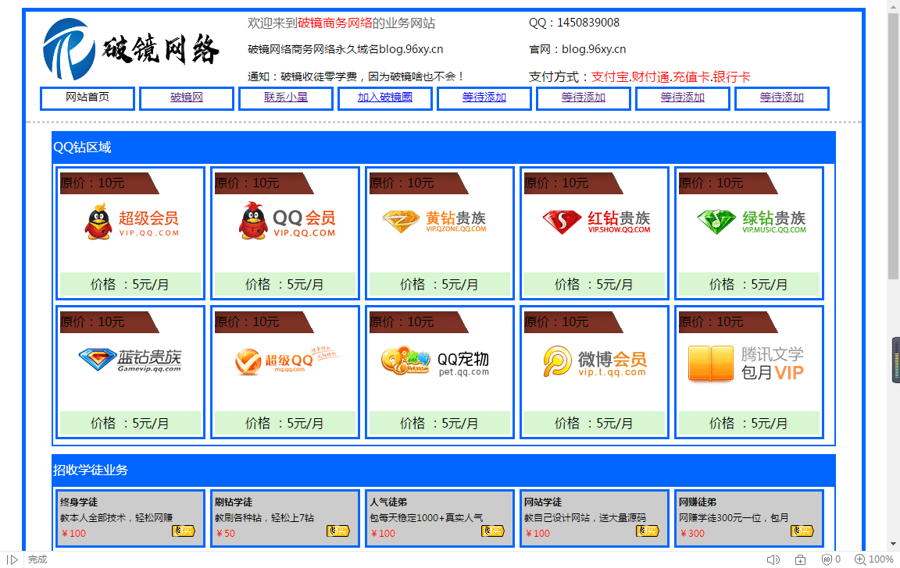
Task: Buy 终身学徒 with its yellow purchase tag
Action: 184,531
